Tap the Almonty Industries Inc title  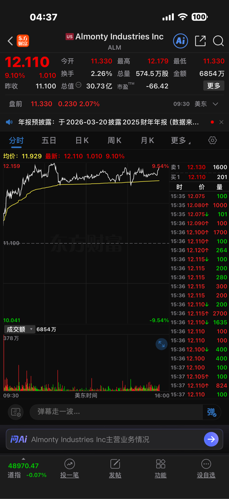[119, 36]
